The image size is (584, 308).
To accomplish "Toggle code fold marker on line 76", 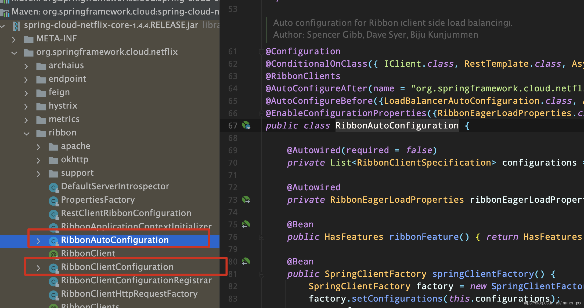I will click(x=261, y=237).
